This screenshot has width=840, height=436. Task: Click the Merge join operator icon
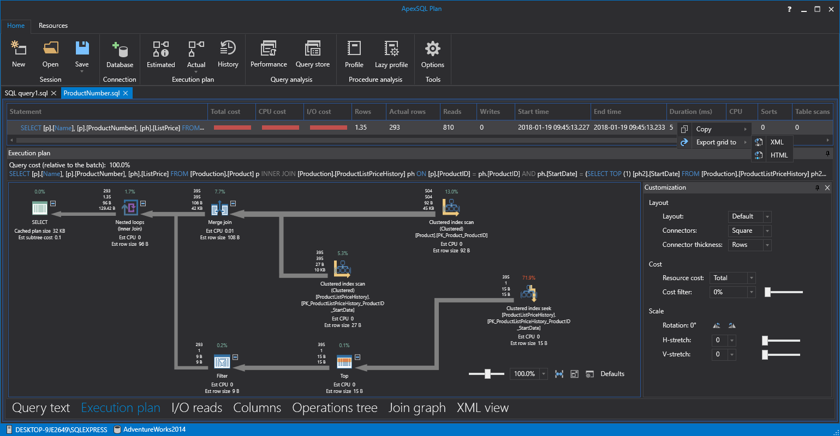pyautogui.click(x=219, y=208)
